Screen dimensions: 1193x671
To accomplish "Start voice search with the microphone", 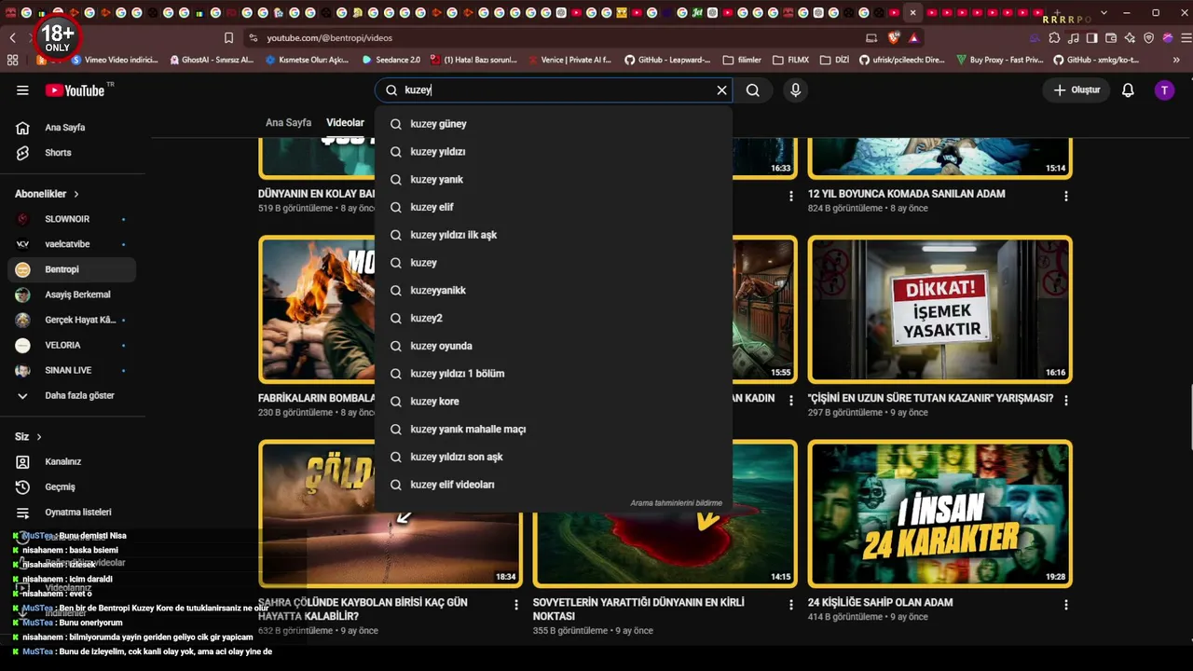I will coord(795,90).
